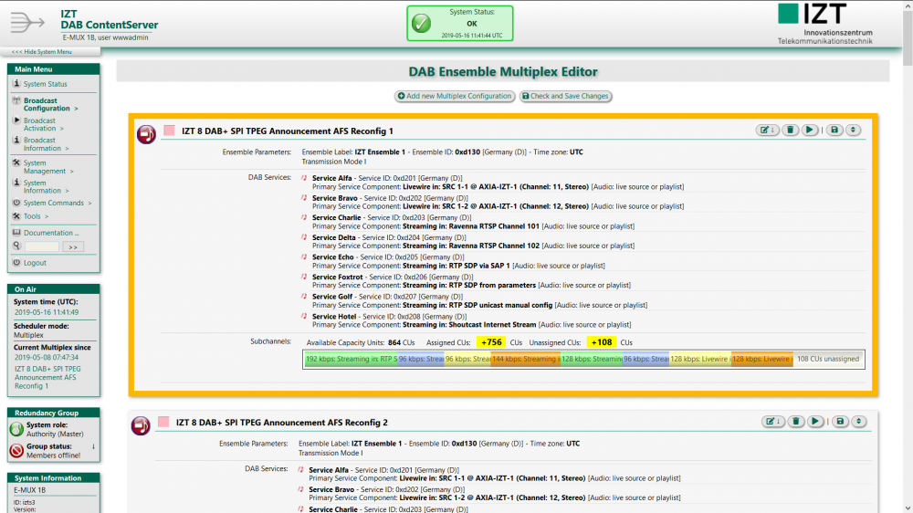Click the Service Hotel label in AFS Reconfig 1
913x513 pixels.
click(333, 317)
